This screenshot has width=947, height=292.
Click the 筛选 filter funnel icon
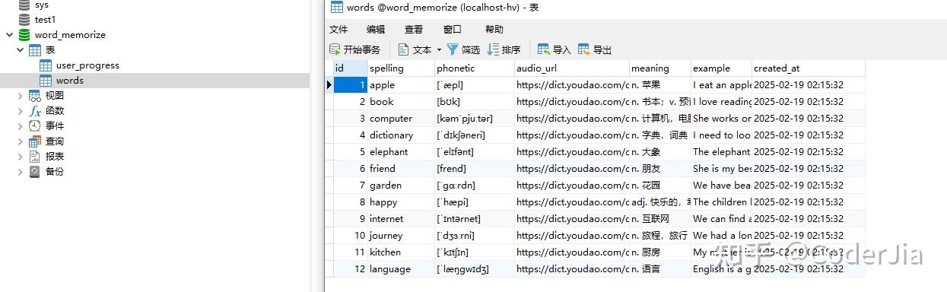pos(453,49)
